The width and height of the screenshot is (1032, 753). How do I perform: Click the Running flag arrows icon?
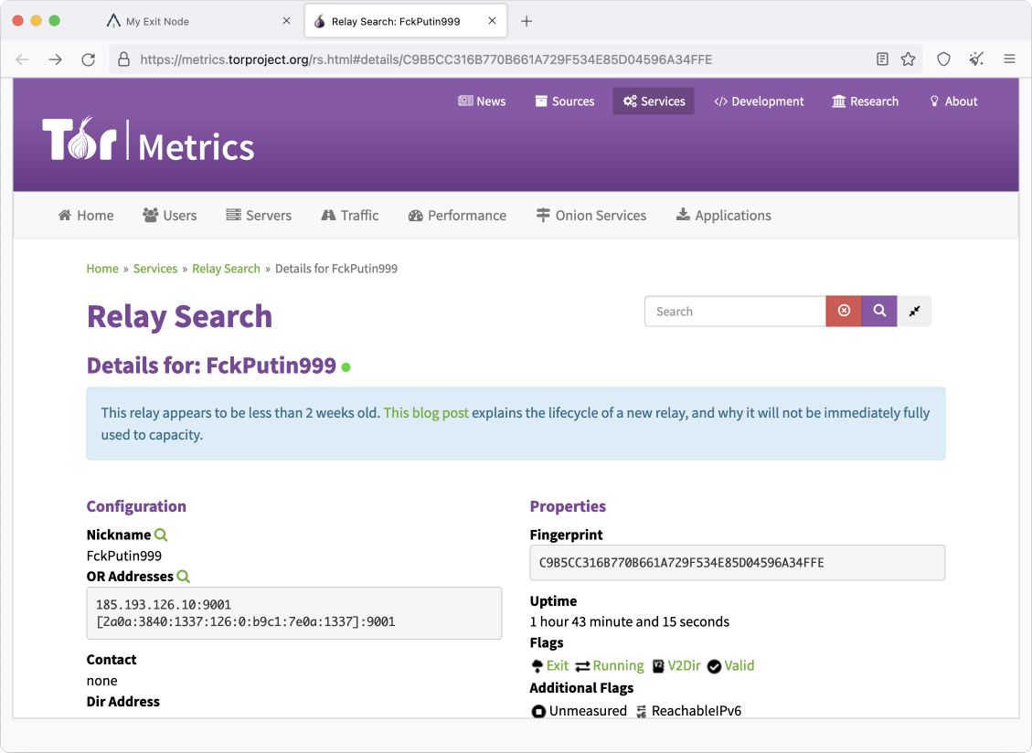582,667
